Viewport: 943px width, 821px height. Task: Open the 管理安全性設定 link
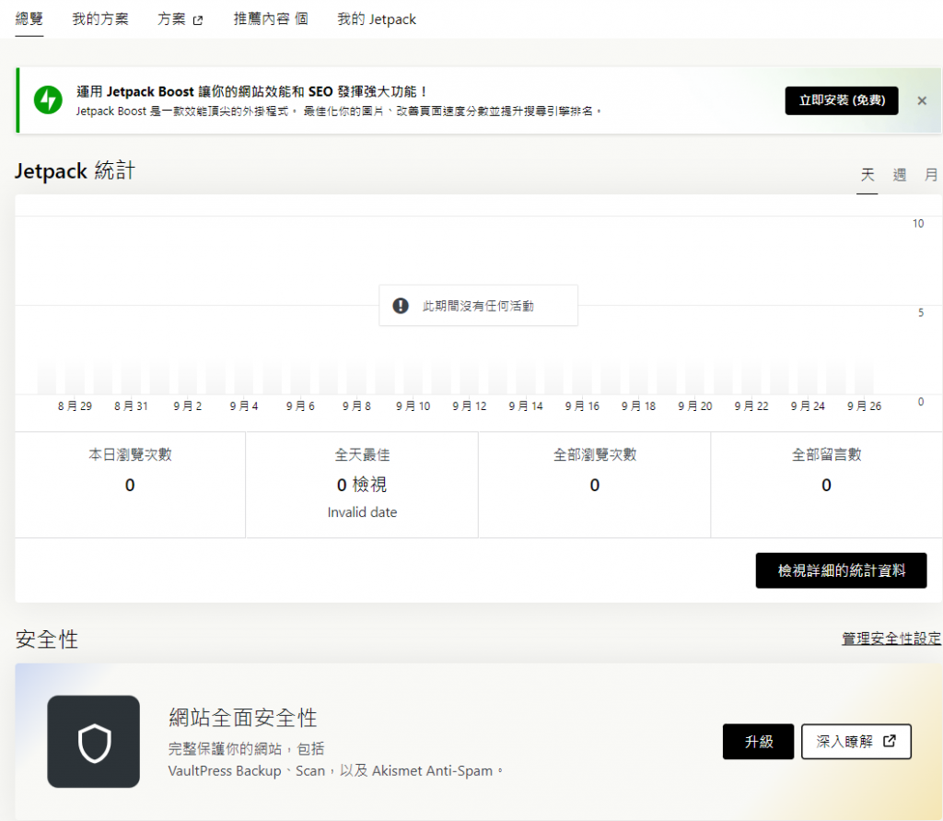891,639
